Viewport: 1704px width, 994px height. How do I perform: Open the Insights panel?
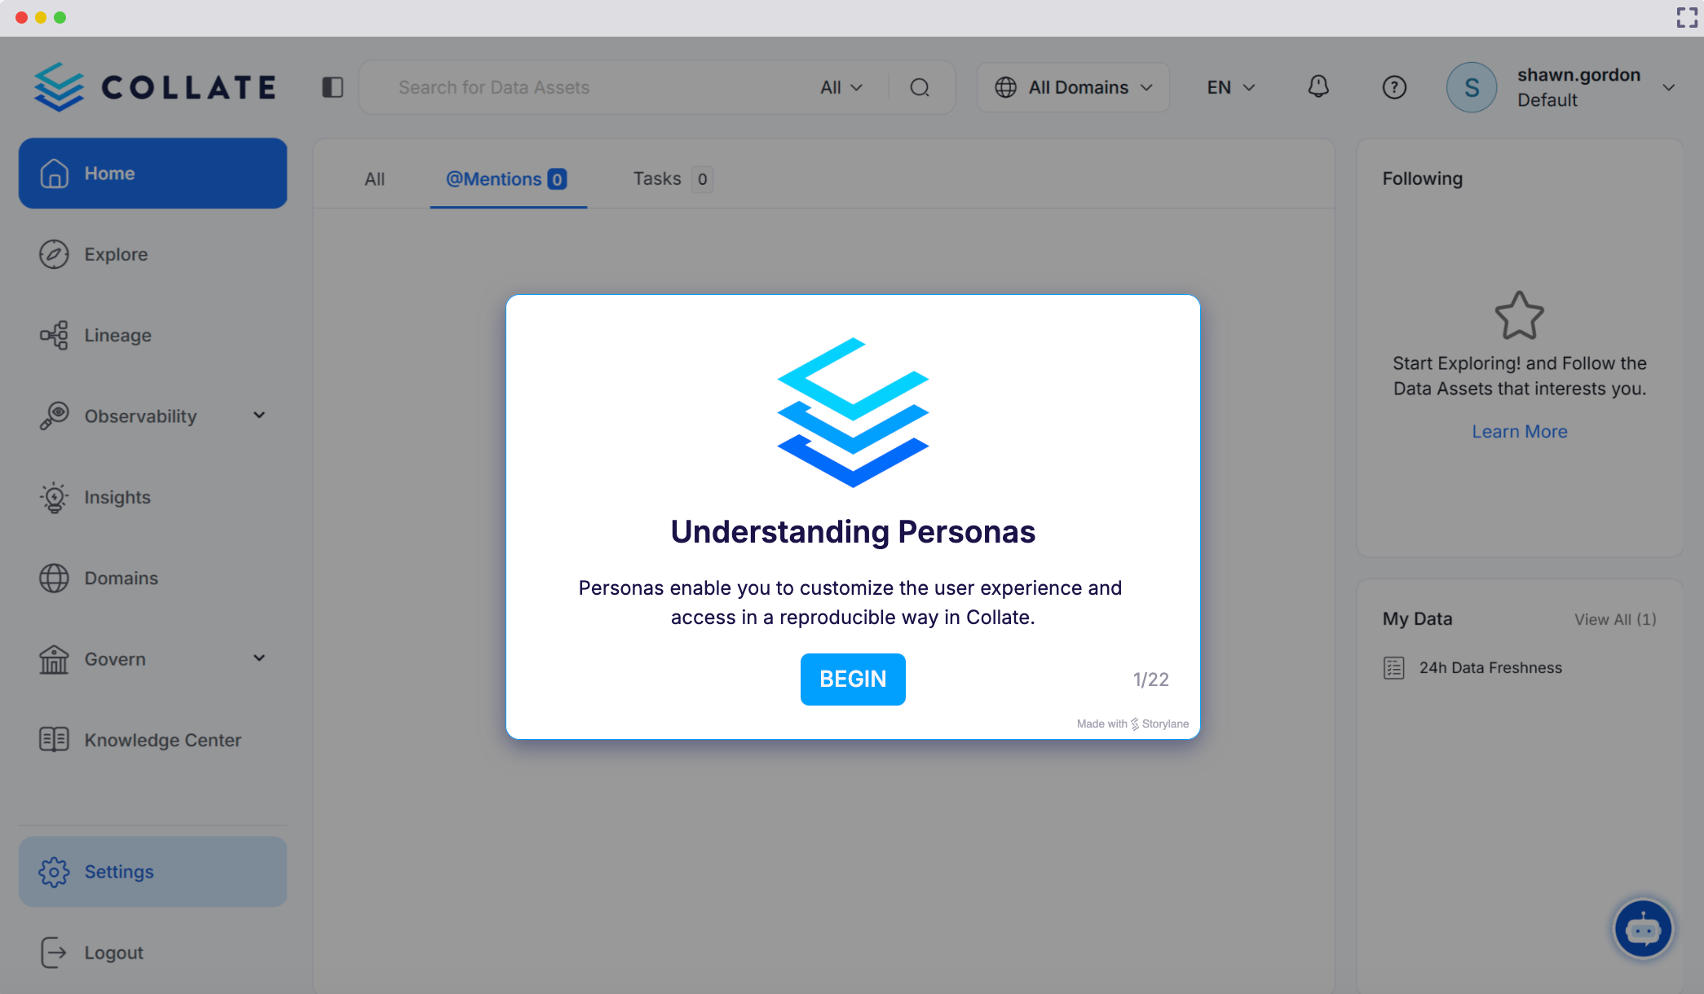point(117,497)
